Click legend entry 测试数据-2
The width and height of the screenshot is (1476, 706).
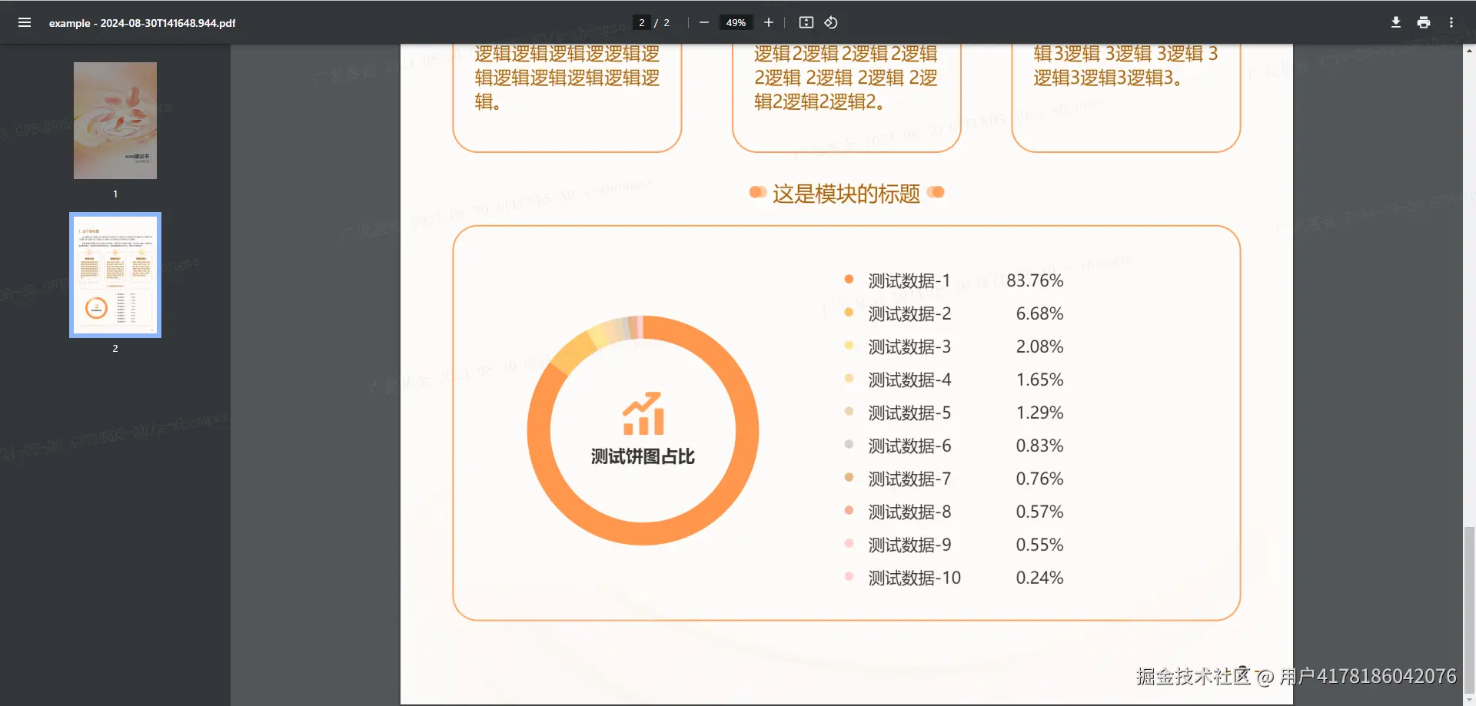[909, 313]
